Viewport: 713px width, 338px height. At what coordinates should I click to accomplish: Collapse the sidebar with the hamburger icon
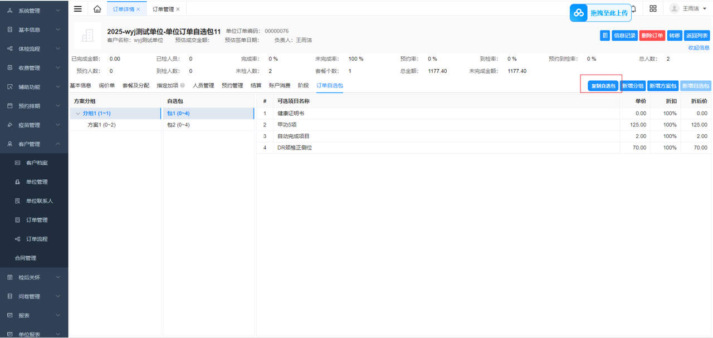click(78, 9)
